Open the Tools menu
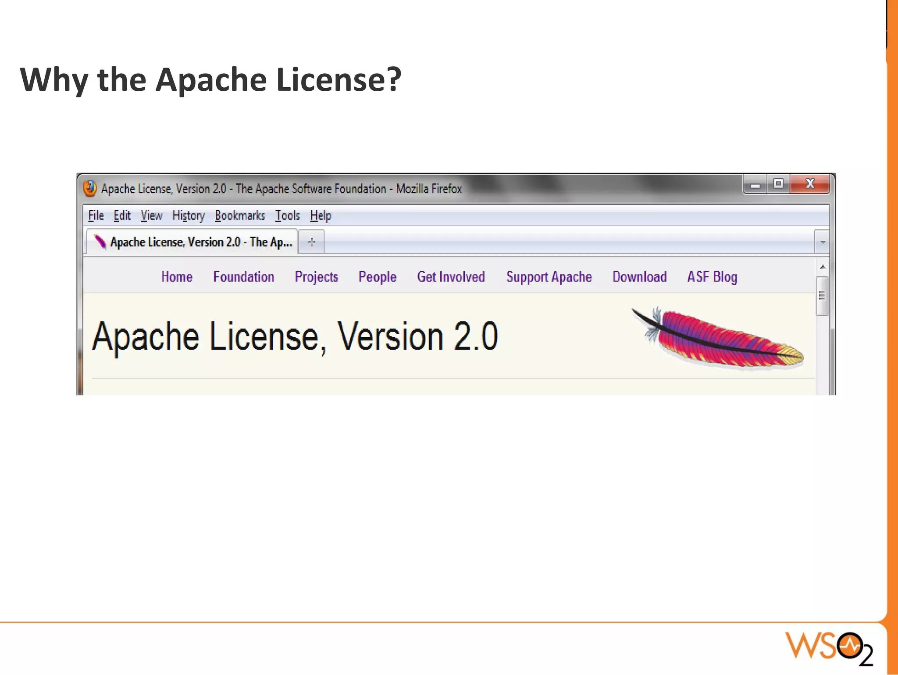 pos(288,215)
